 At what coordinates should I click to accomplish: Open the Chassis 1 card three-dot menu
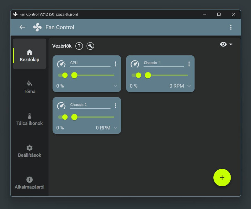click(189, 64)
